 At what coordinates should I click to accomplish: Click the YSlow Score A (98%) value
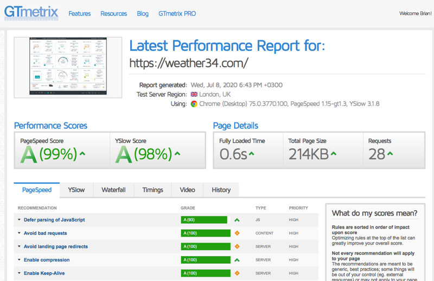(x=144, y=154)
